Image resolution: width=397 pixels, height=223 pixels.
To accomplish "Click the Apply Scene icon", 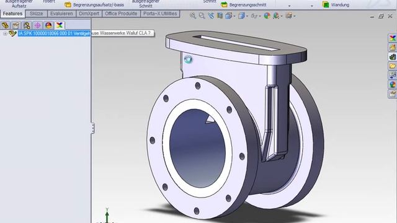I will click(276, 16).
